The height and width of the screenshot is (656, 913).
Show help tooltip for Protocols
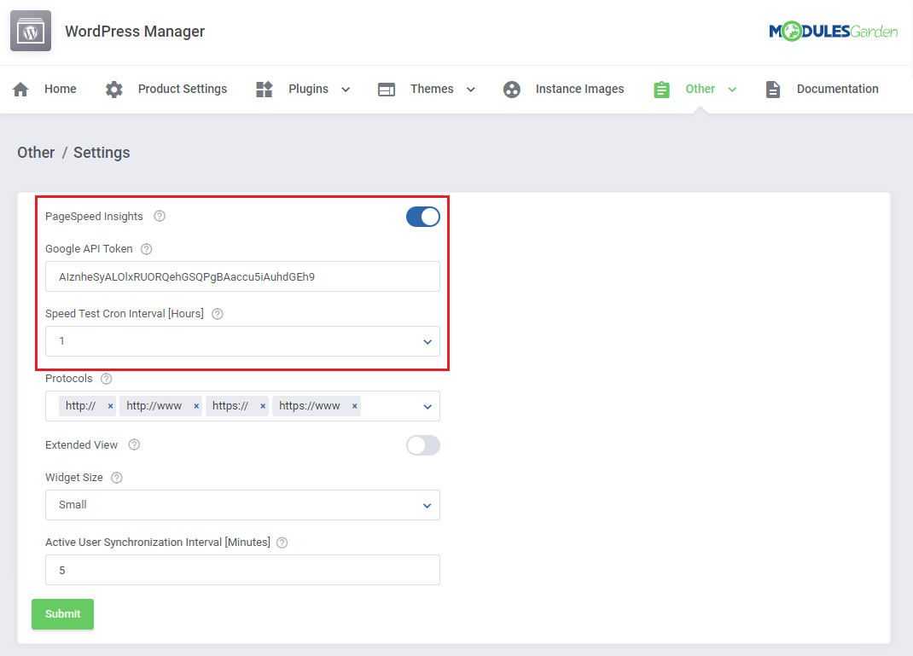(x=106, y=379)
